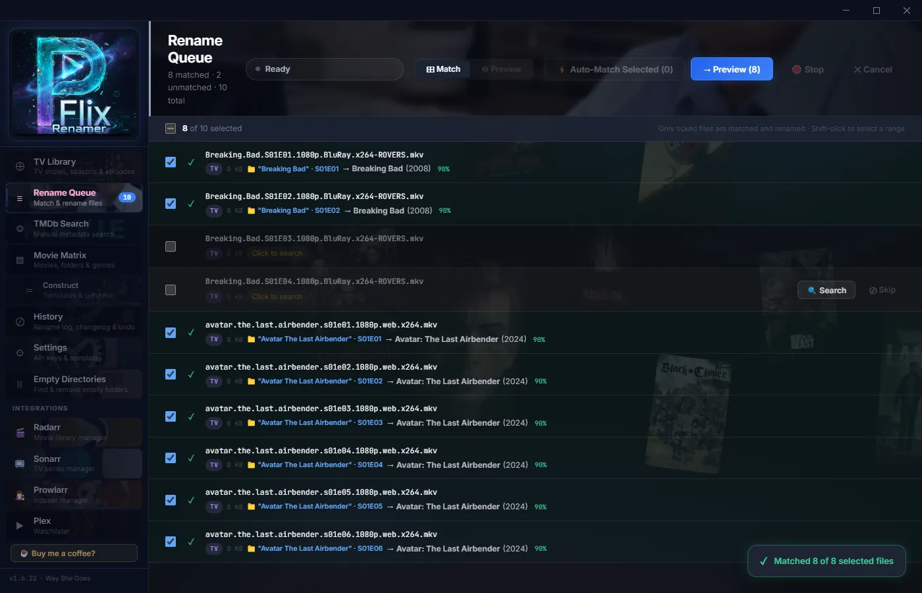Uncheck Breaking.Bad.S01E02 file checkbox
922x593 pixels.
click(x=171, y=204)
